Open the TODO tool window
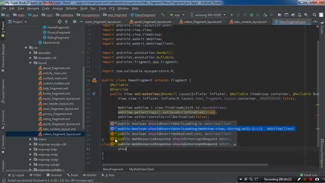Viewport: 325px width, 183px height. pos(36,175)
